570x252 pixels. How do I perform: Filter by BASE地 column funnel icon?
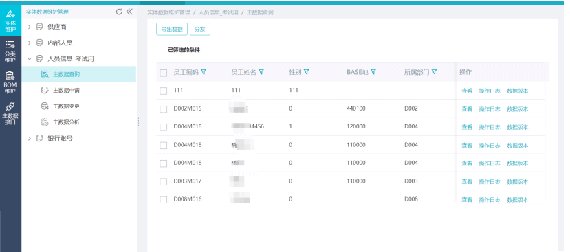(373, 72)
